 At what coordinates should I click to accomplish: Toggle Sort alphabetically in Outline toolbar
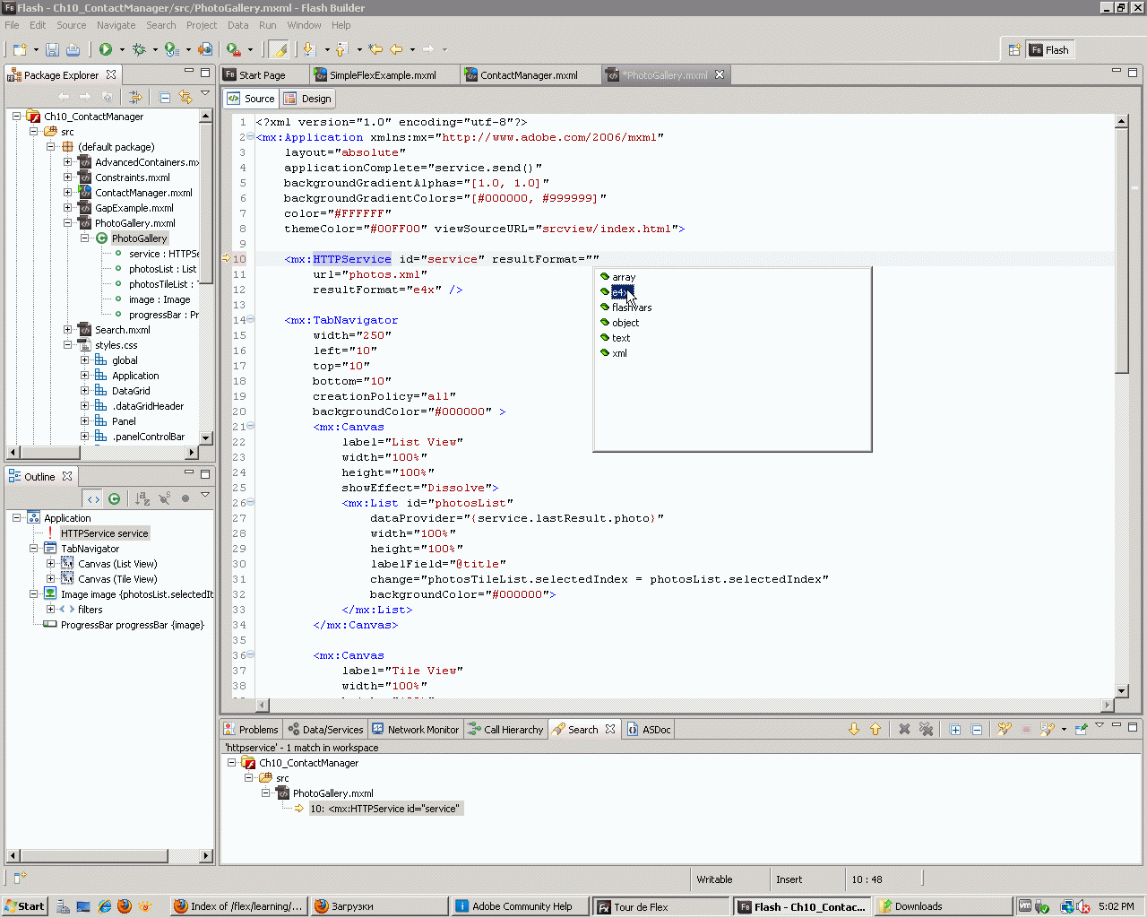(x=142, y=498)
